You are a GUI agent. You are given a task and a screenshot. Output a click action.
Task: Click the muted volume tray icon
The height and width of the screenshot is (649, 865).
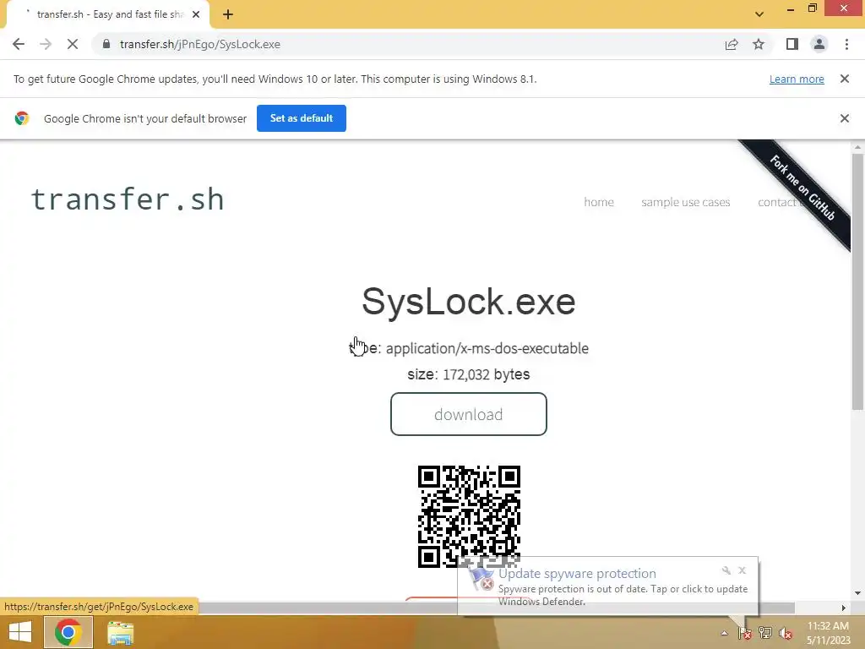pos(786,633)
